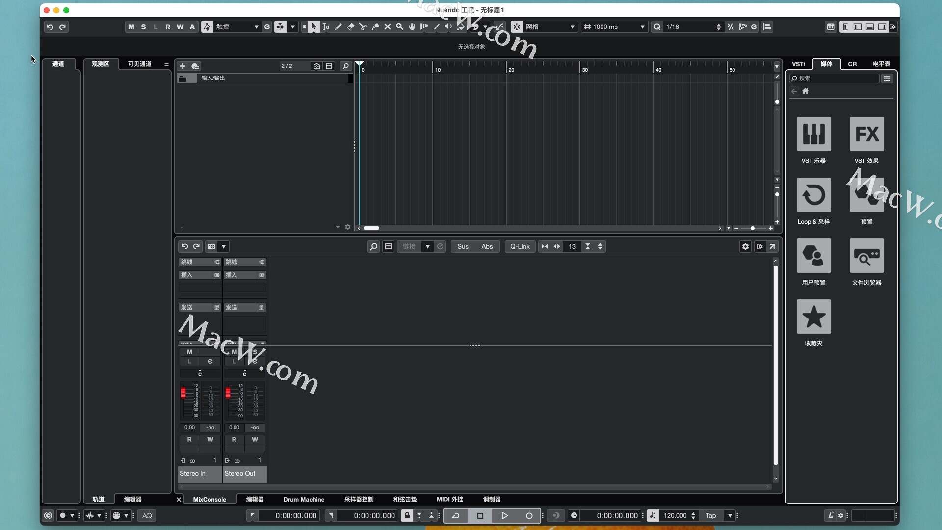Screen dimensions: 942x530
Task: Open the Drum Machine lower tab
Action: coord(304,499)
